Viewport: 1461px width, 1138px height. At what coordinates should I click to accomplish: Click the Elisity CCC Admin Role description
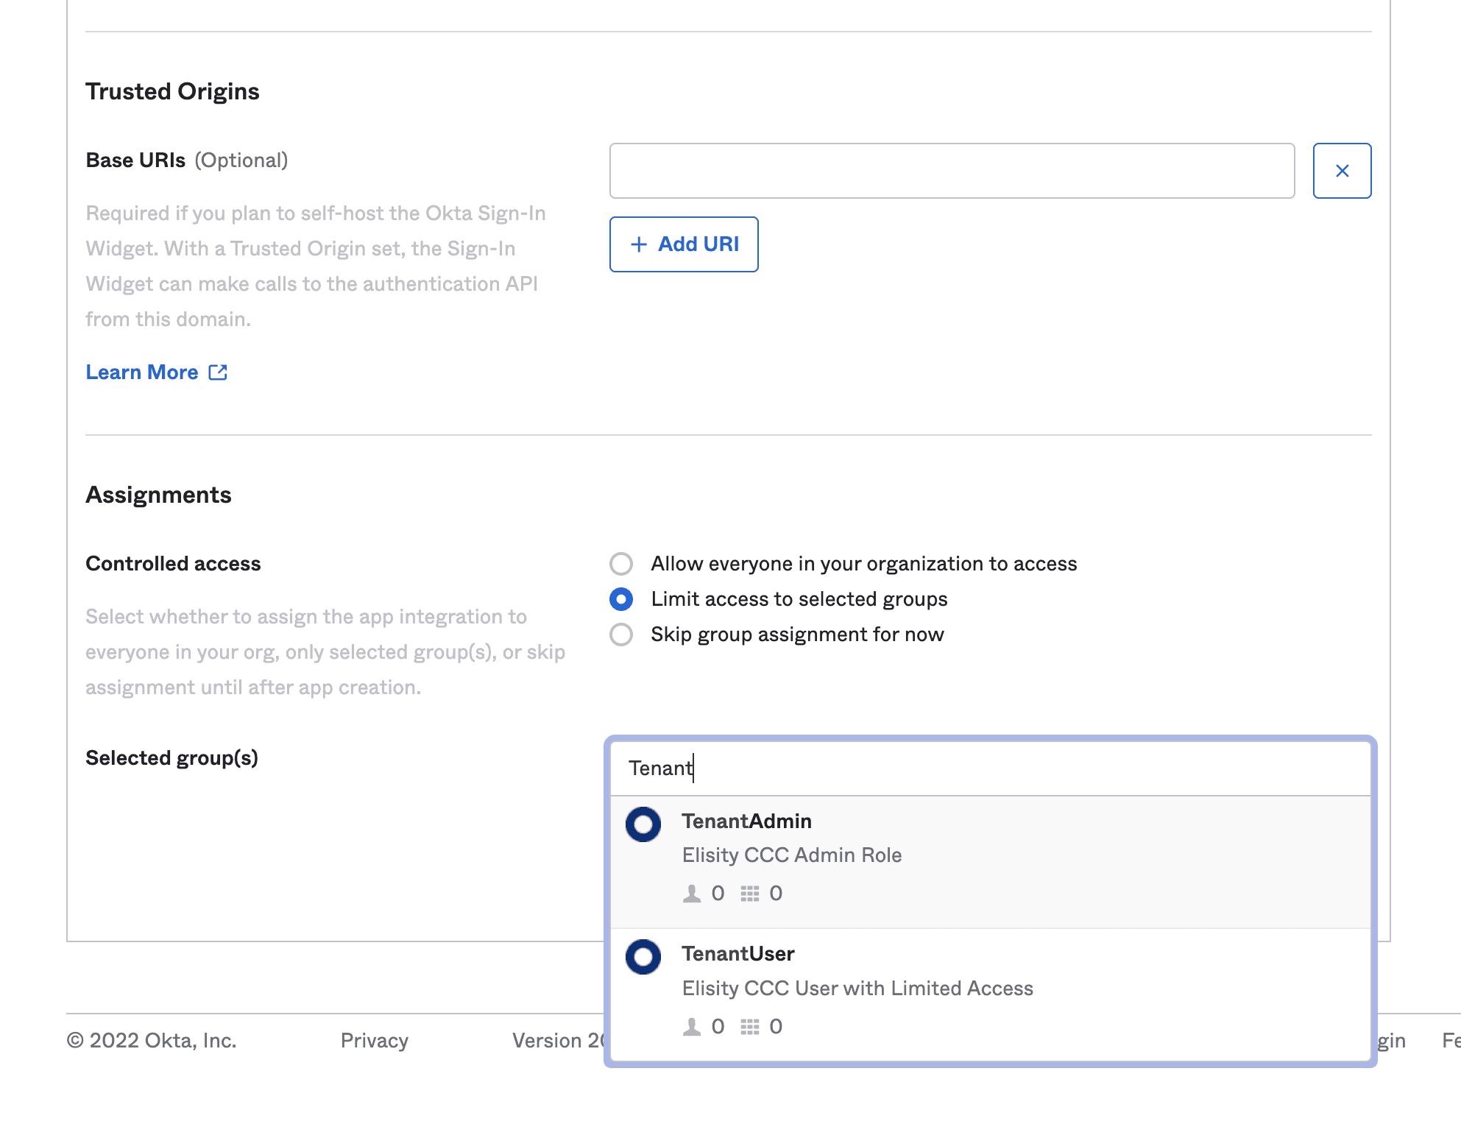tap(791, 855)
